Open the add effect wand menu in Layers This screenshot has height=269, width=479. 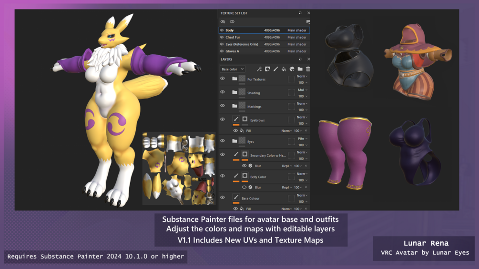(x=259, y=69)
